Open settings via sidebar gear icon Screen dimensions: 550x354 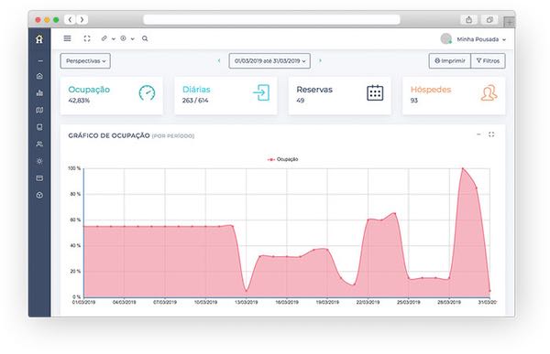pyautogui.click(x=39, y=161)
